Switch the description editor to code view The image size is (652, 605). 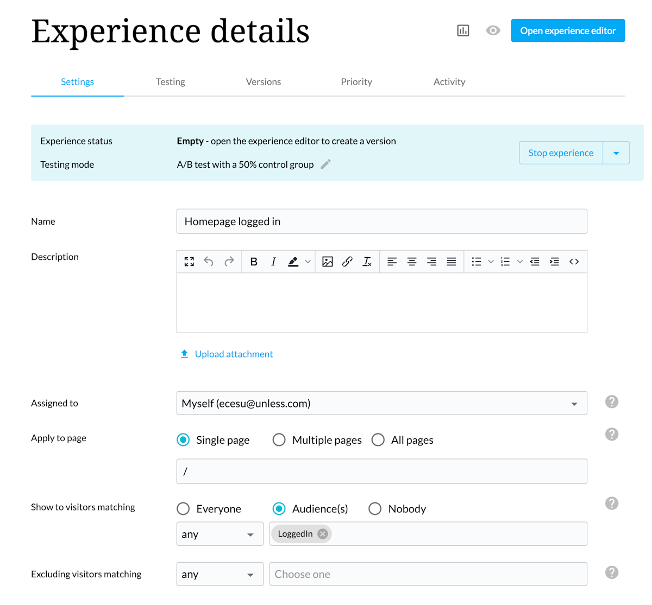574,262
